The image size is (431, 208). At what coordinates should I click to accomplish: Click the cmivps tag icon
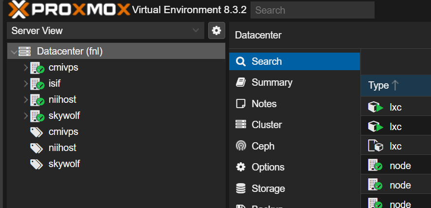click(36, 132)
